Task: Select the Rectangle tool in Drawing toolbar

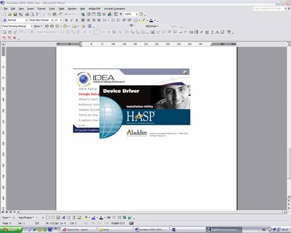Action: click(47, 217)
